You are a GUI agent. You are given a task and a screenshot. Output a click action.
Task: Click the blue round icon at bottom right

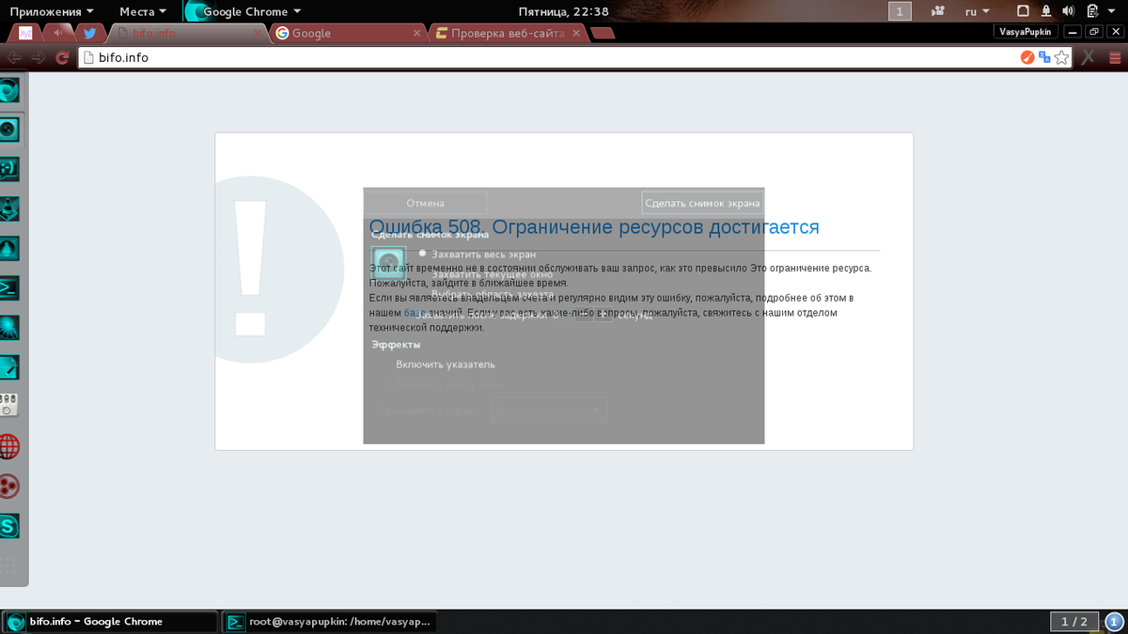coord(1113,622)
